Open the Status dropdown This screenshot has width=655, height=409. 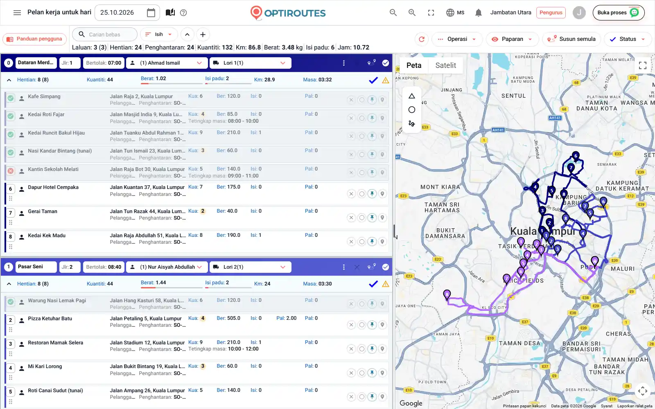point(628,39)
